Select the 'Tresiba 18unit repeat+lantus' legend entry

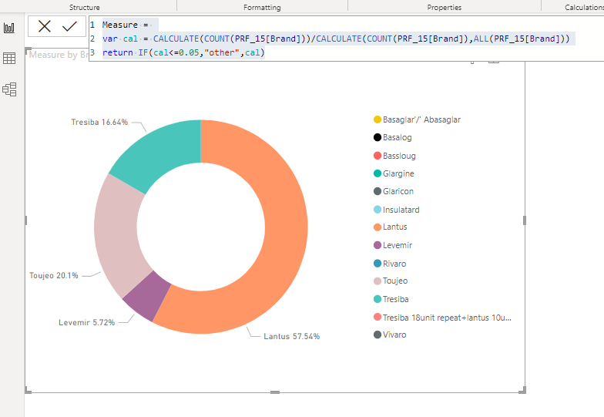[442, 318]
